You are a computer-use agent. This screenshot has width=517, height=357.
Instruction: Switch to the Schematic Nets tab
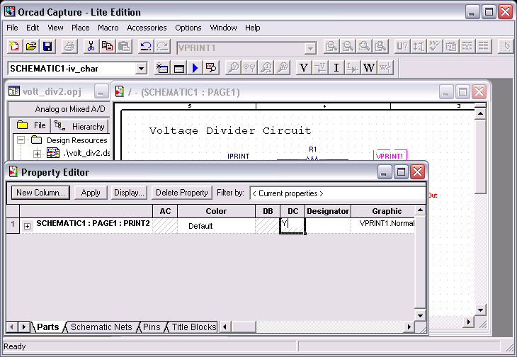[x=101, y=327]
